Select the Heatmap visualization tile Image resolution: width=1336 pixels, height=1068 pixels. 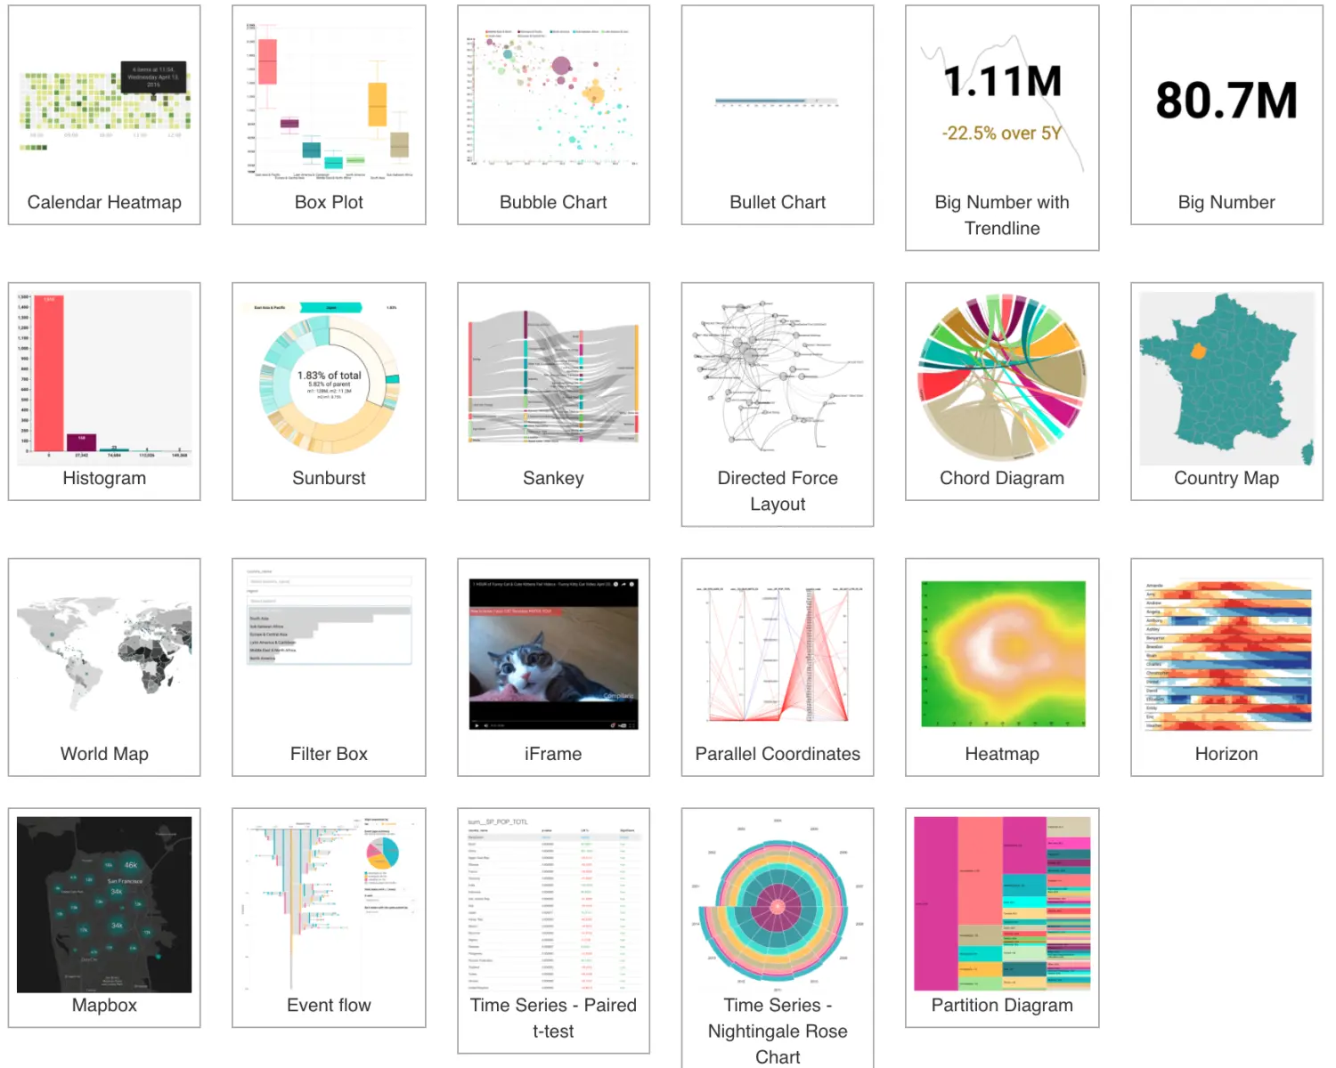pos(1002,667)
